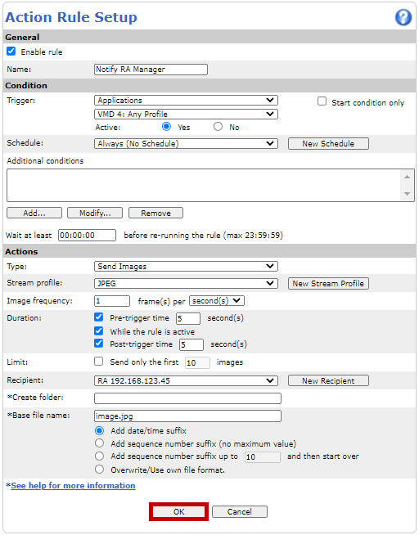Open the help question mark icon
Image resolution: width=419 pixels, height=535 pixels.
[403, 17]
